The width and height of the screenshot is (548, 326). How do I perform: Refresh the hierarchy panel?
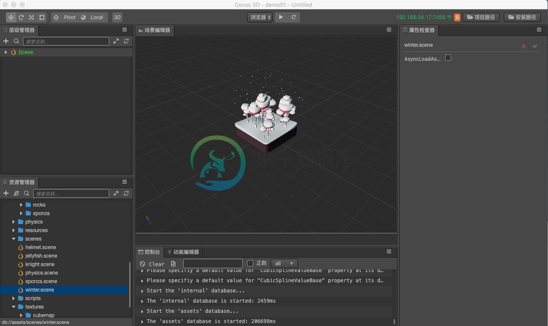(126, 41)
